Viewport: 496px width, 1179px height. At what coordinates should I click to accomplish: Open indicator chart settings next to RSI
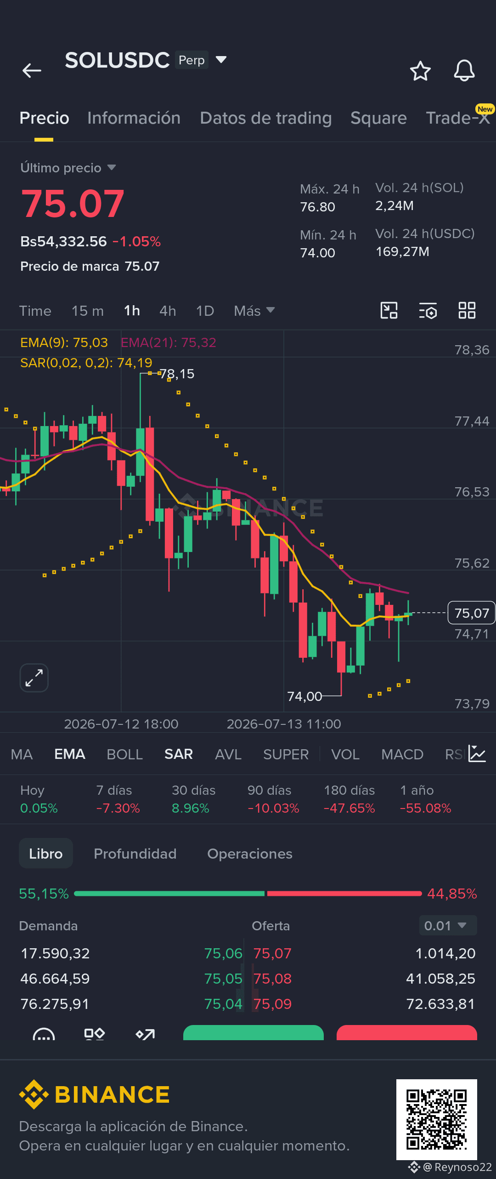(477, 754)
